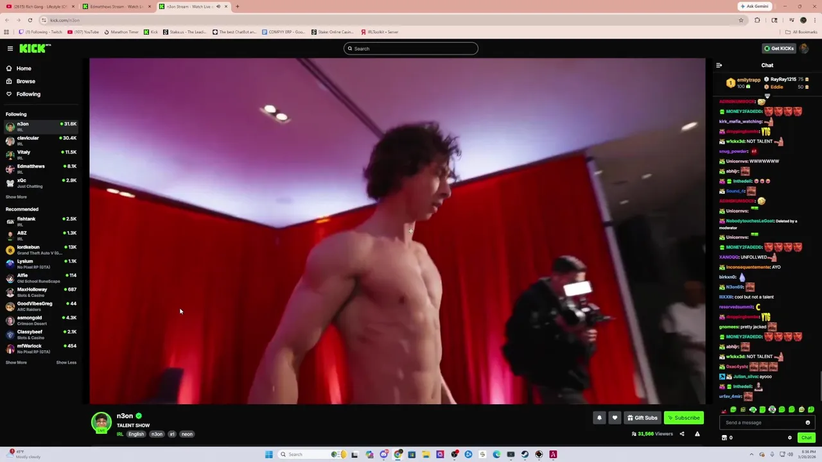Open the Twitch Following bookmark
This screenshot has width=822, height=462.
pyautogui.click(x=40, y=31)
